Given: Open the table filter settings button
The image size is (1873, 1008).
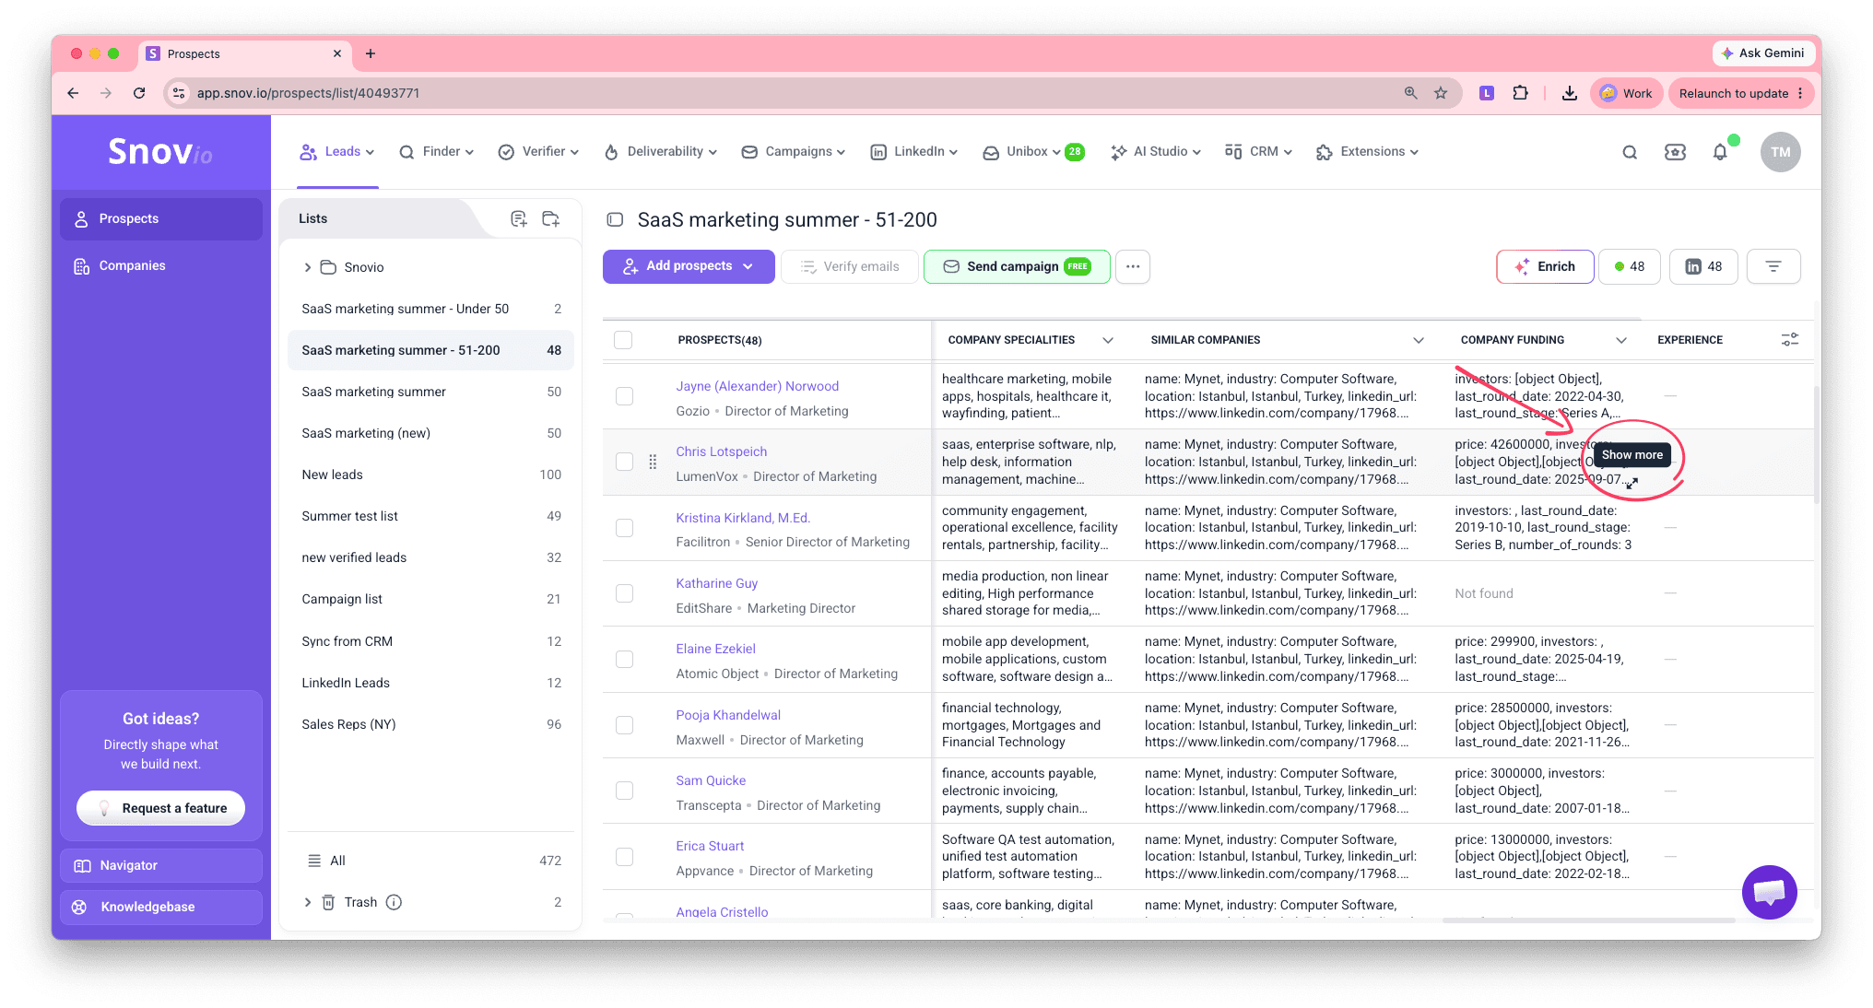Looking at the screenshot, I should coord(1773,266).
